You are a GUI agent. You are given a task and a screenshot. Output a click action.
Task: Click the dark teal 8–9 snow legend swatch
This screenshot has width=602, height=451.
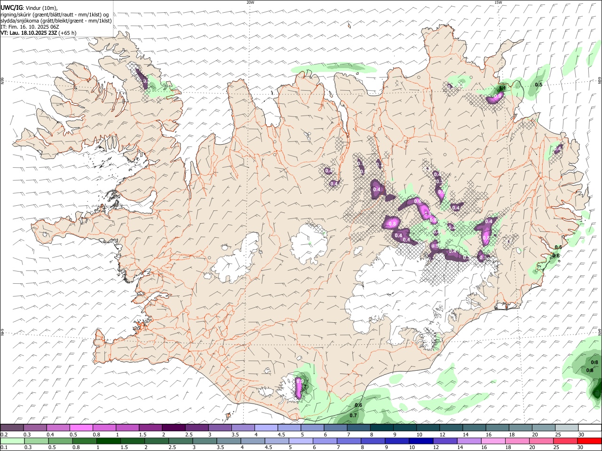tap(382, 428)
